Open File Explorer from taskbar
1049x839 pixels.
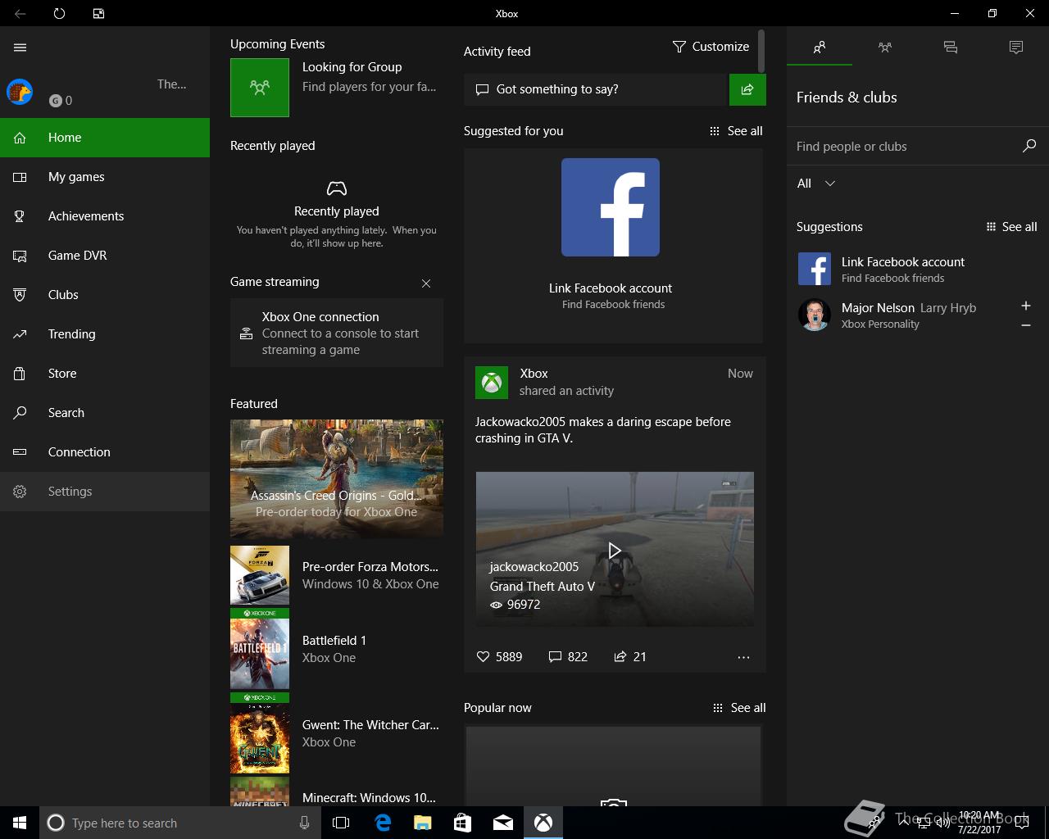[x=422, y=823]
